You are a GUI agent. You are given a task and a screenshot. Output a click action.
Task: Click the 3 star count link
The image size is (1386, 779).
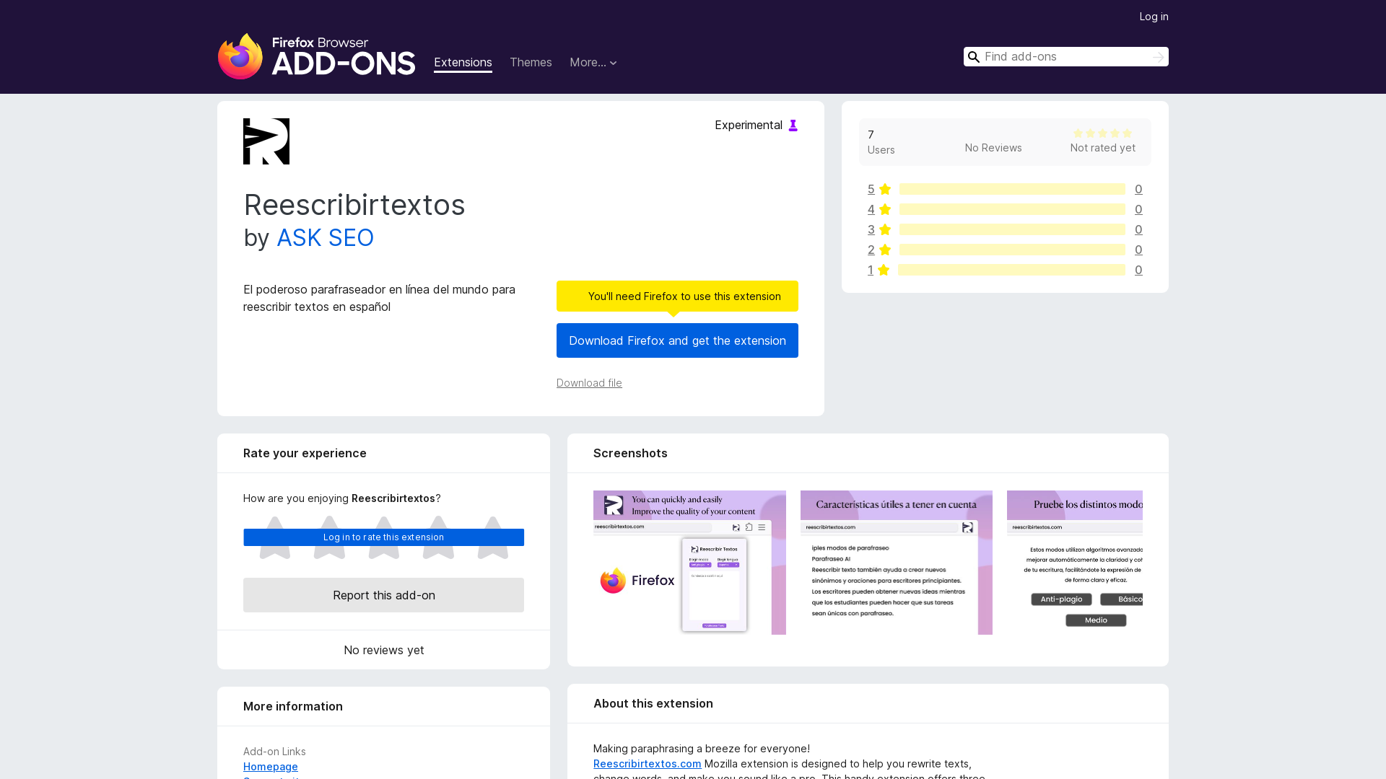click(871, 229)
